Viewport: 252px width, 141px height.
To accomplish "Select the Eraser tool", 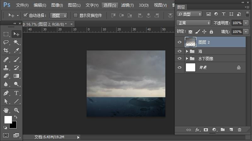I will (6, 76).
